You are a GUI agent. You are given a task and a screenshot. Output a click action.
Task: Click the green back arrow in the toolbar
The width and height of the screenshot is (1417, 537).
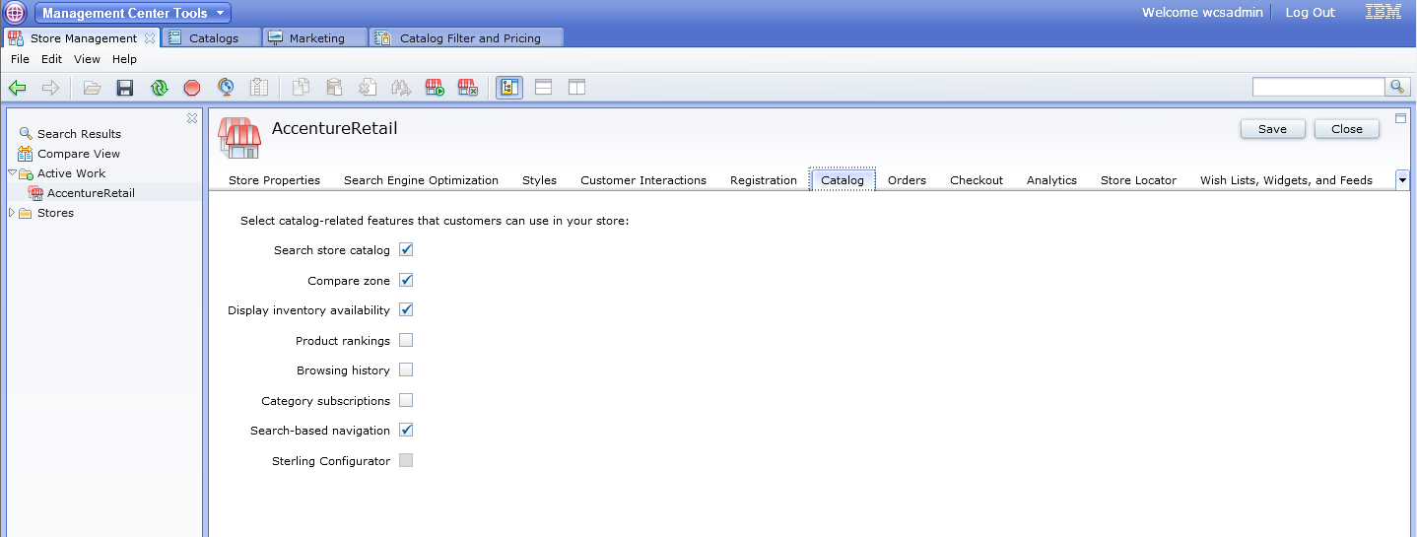coord(17,88)
